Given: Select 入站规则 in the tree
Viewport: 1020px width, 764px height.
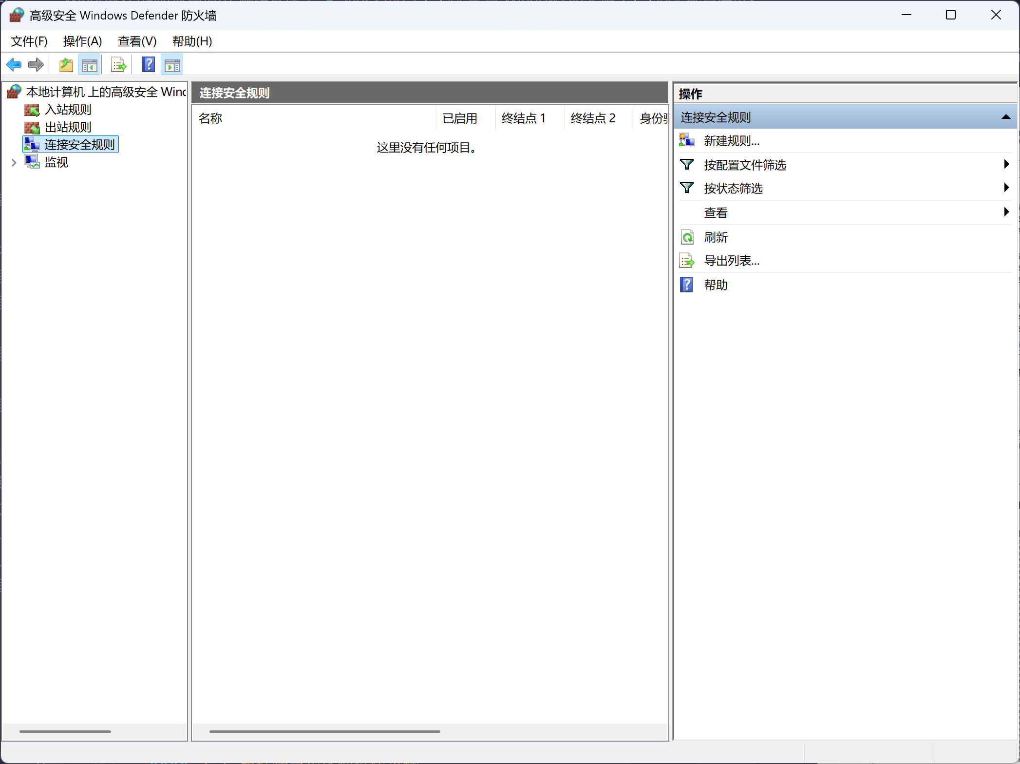Looking at the screenshot, I should [x=68, y=110].
